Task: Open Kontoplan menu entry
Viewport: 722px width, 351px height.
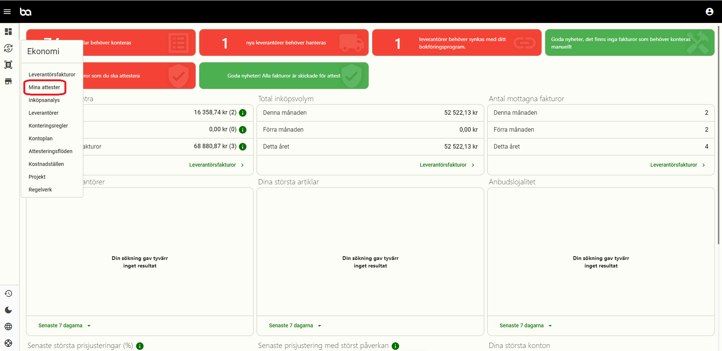Action: (x=41, y=138)
